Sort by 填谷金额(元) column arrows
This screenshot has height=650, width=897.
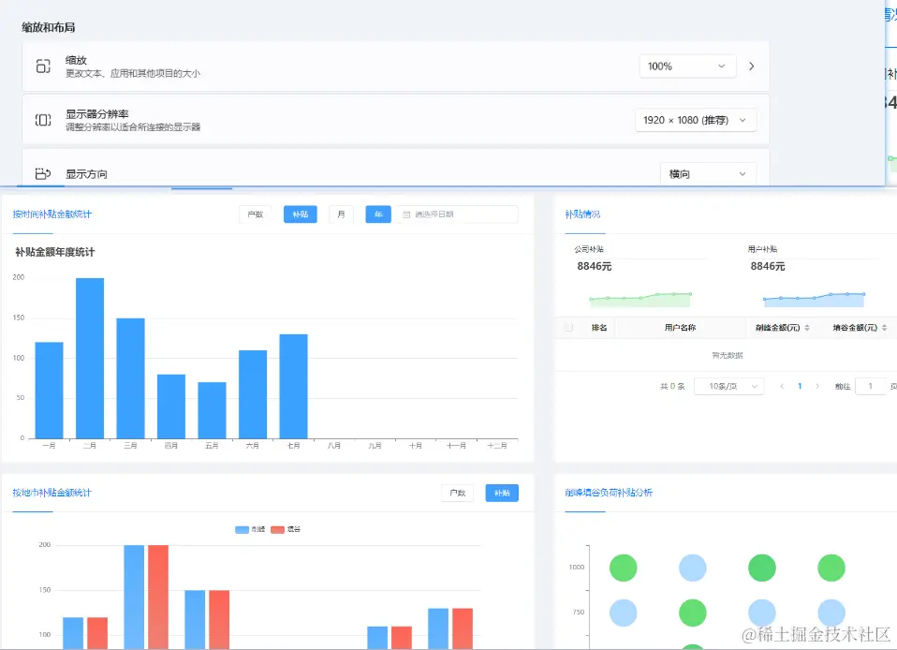coord(885,328)
